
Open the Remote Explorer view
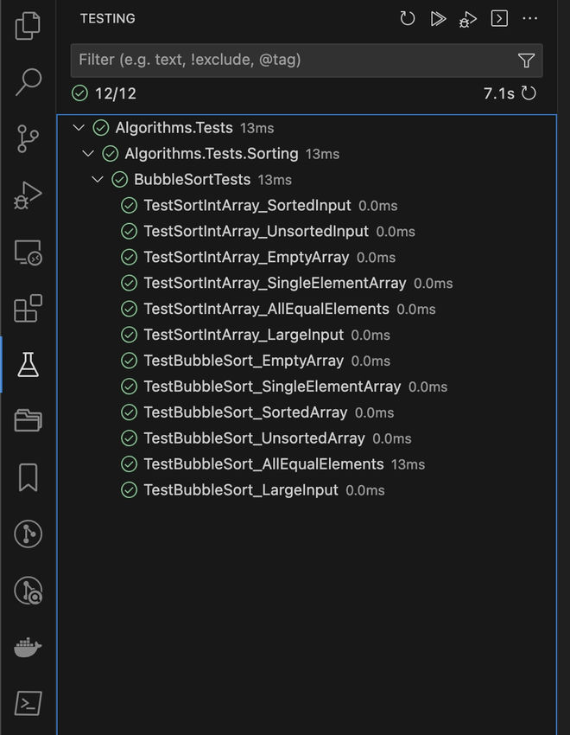click(x=28, y=252)
